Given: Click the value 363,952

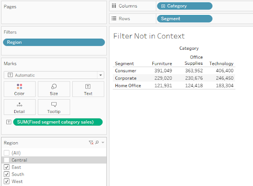Looking at the screenshot, I should pyautogui.click(x=194, y=71).
